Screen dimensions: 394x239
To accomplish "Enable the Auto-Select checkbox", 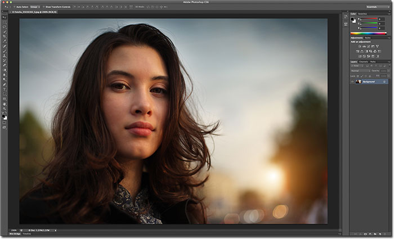I will tap(15, 7).
